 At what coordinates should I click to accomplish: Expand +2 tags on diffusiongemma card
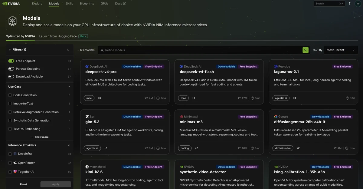(x=298, y=148)
